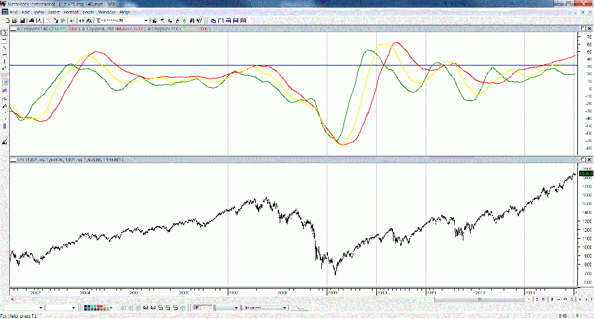This screenshot has width=594, height=319.
Task: Click the New document toolbar icon
Action: [x=6, y=20]
